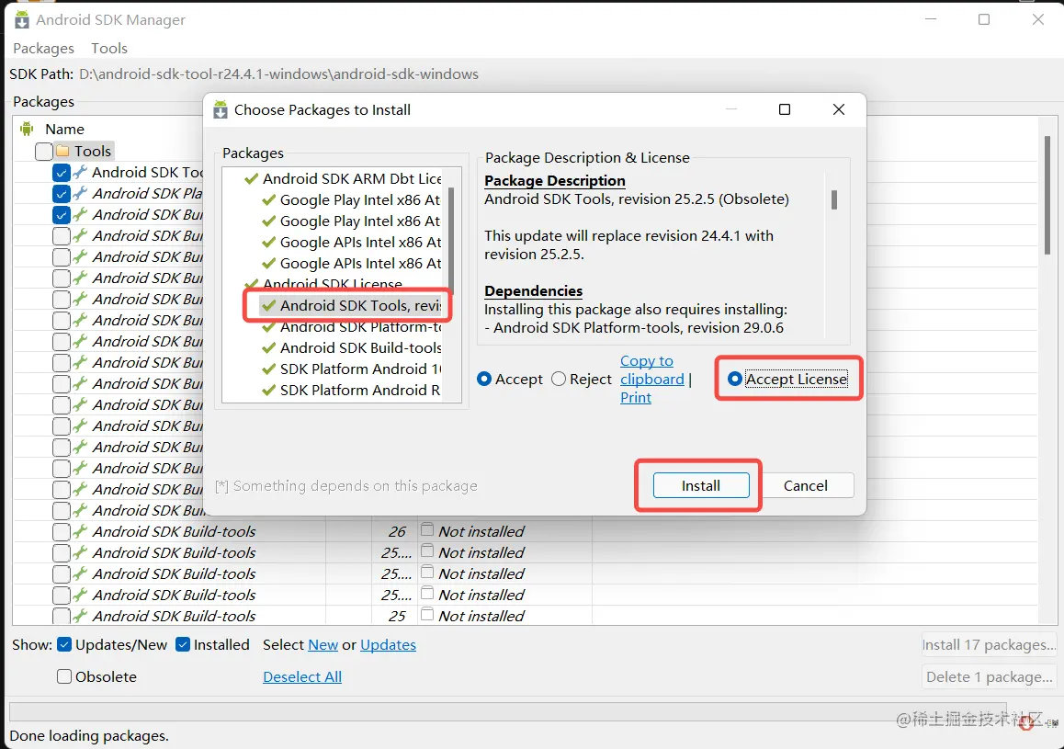Select the Reject radio button

(x=559, y=379)
